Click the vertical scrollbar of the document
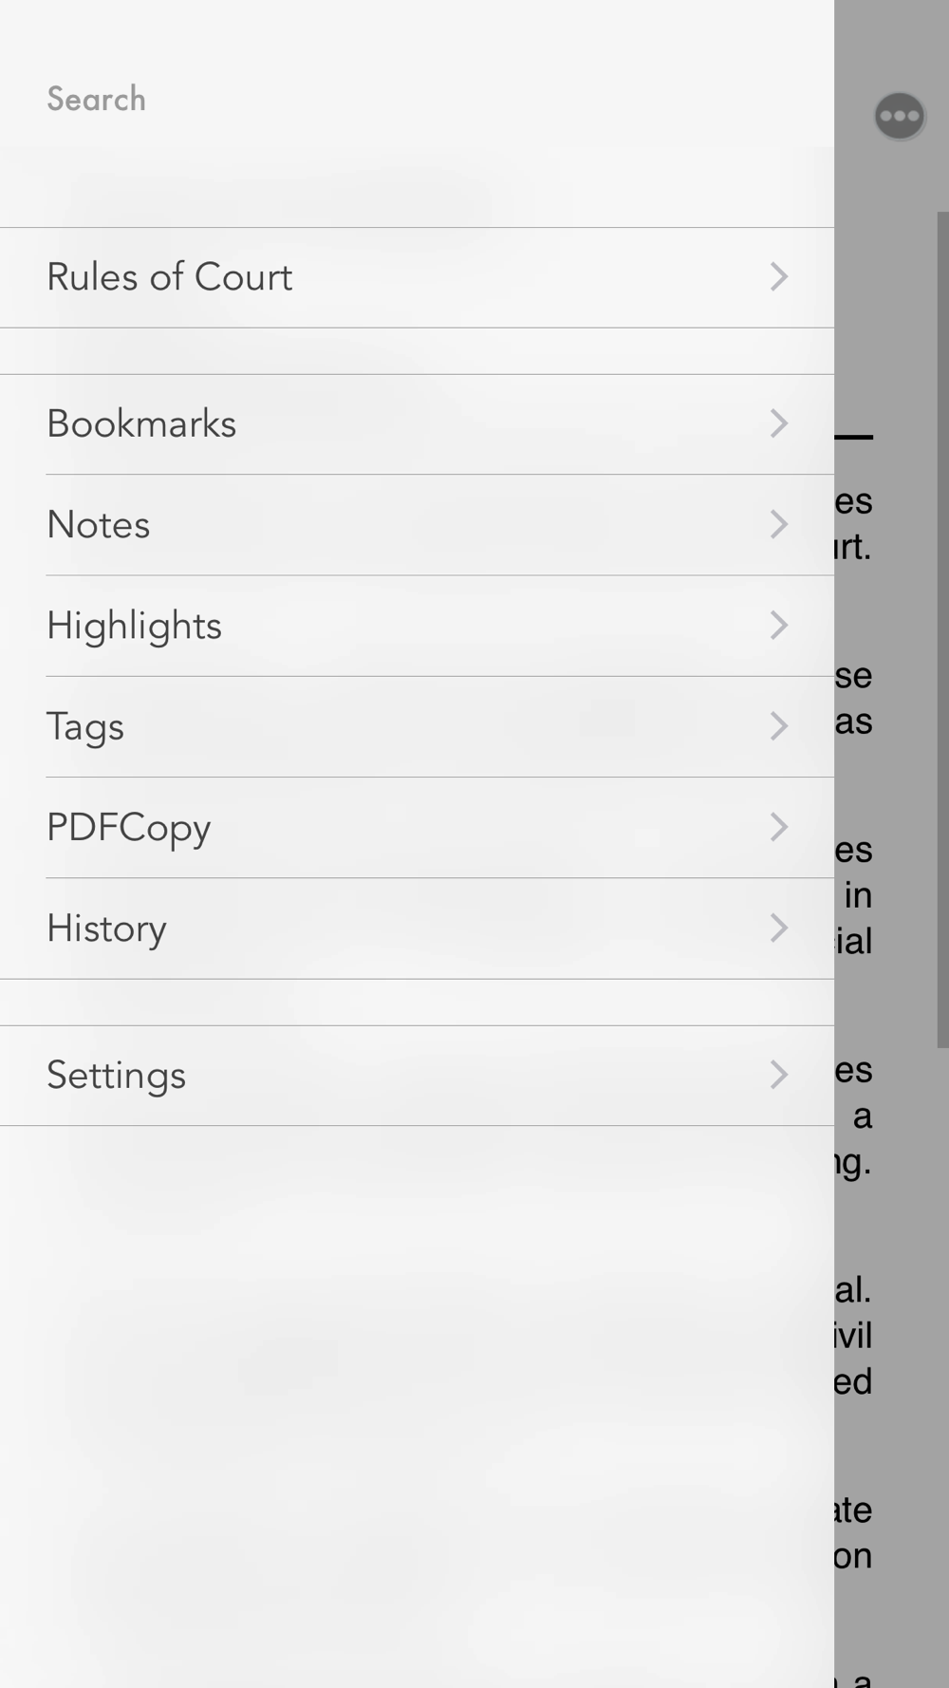The width and height of the screenshot is (949, 1688). 942,627
